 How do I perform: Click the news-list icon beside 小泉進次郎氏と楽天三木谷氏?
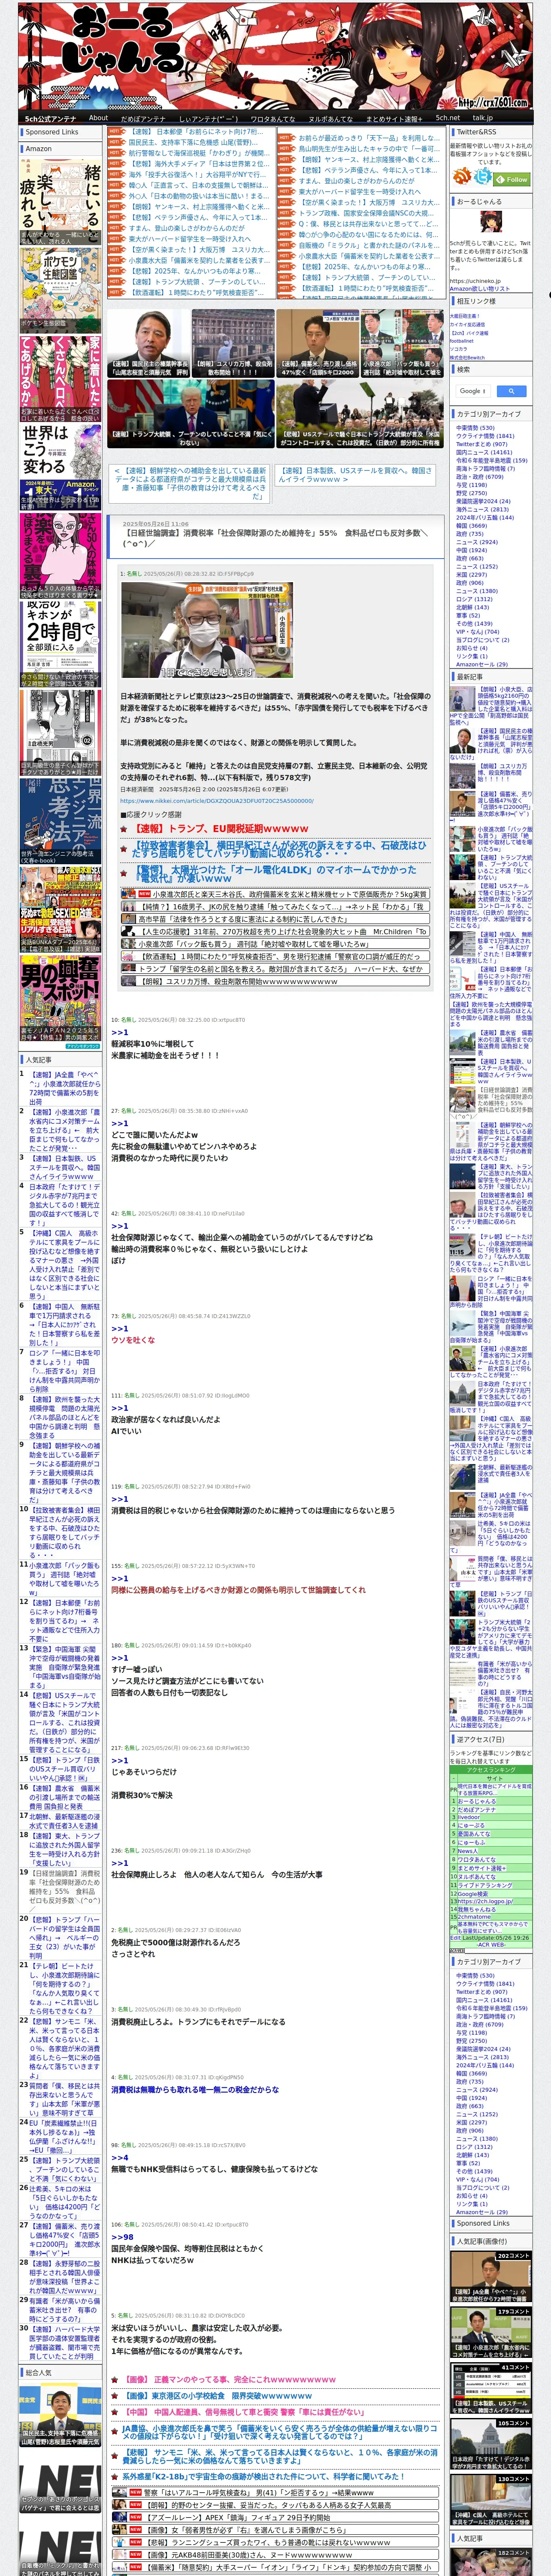[x=129, y=894]
